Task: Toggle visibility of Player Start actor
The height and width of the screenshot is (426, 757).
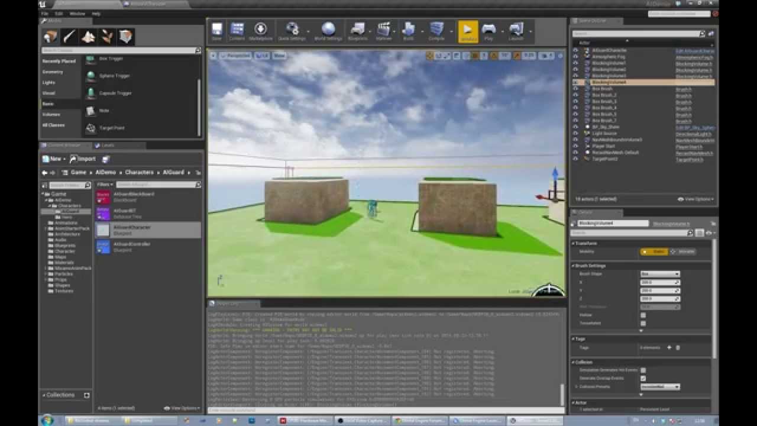Action: [x=575, y=146]
